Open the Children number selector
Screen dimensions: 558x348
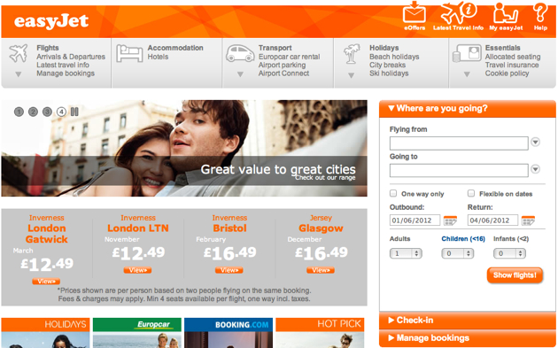tap(458, 253)
